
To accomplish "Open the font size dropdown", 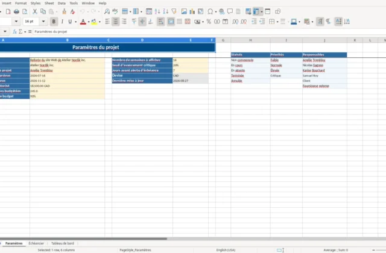I will (x=43, y=22).
